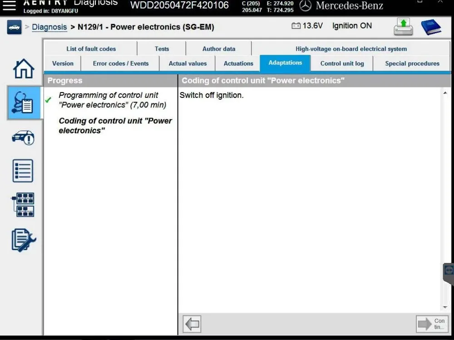
Task: Switch to Actual values tab
Action: [x=188, y=63]
